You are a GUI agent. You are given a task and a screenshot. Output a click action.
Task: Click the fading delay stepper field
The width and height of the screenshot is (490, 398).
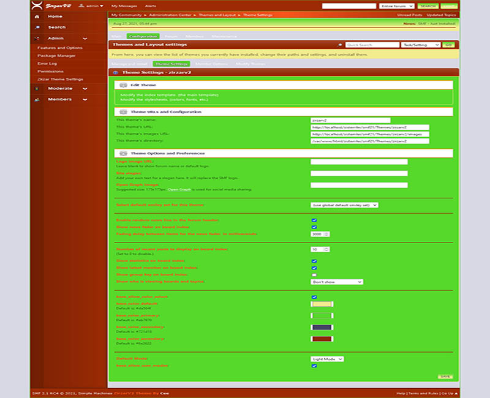point(320,235)
